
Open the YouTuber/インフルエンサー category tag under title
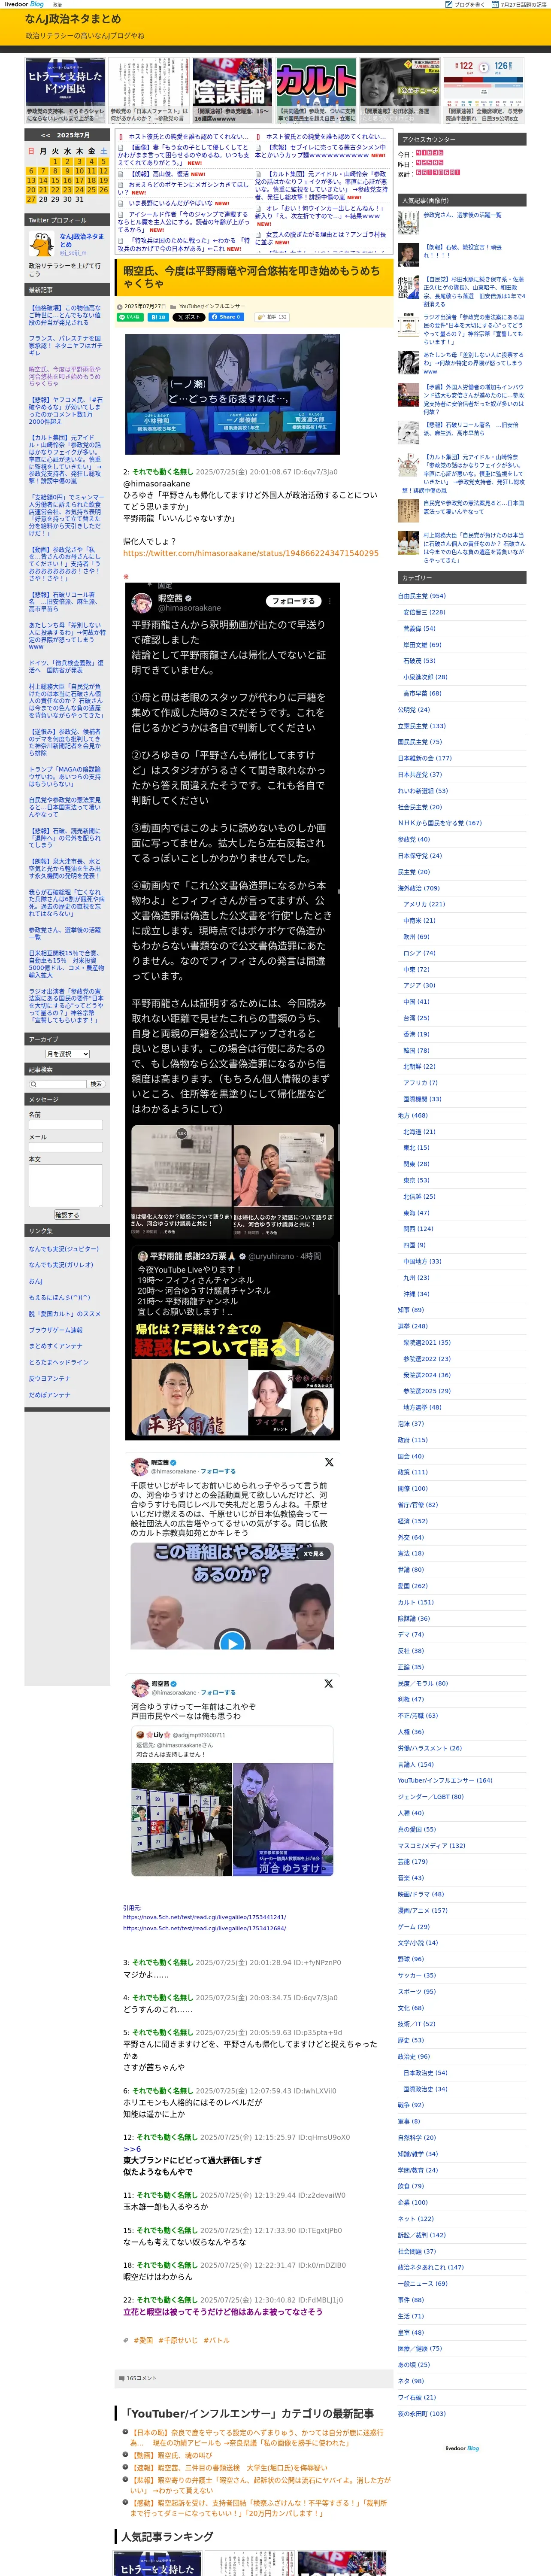pos(211,306)
